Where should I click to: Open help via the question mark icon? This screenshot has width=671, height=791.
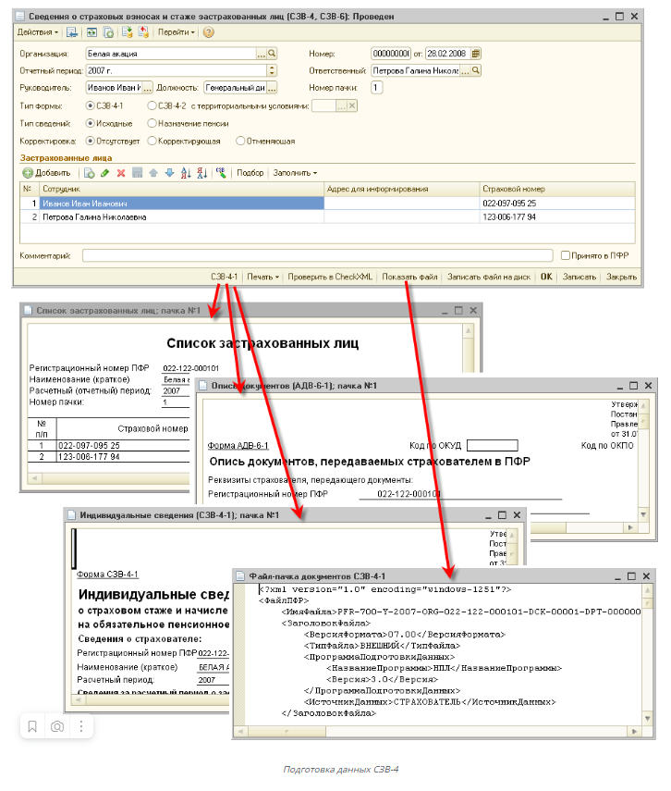pyautogui.click(x=208, y=32)
